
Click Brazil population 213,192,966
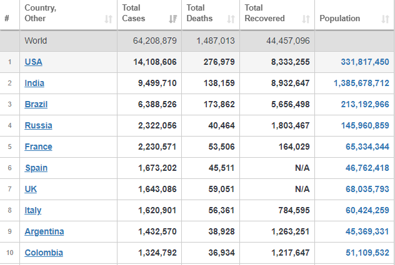coord(365,104)
